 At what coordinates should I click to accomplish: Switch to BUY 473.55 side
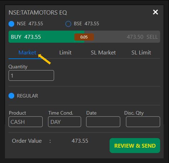click(46, 37)
